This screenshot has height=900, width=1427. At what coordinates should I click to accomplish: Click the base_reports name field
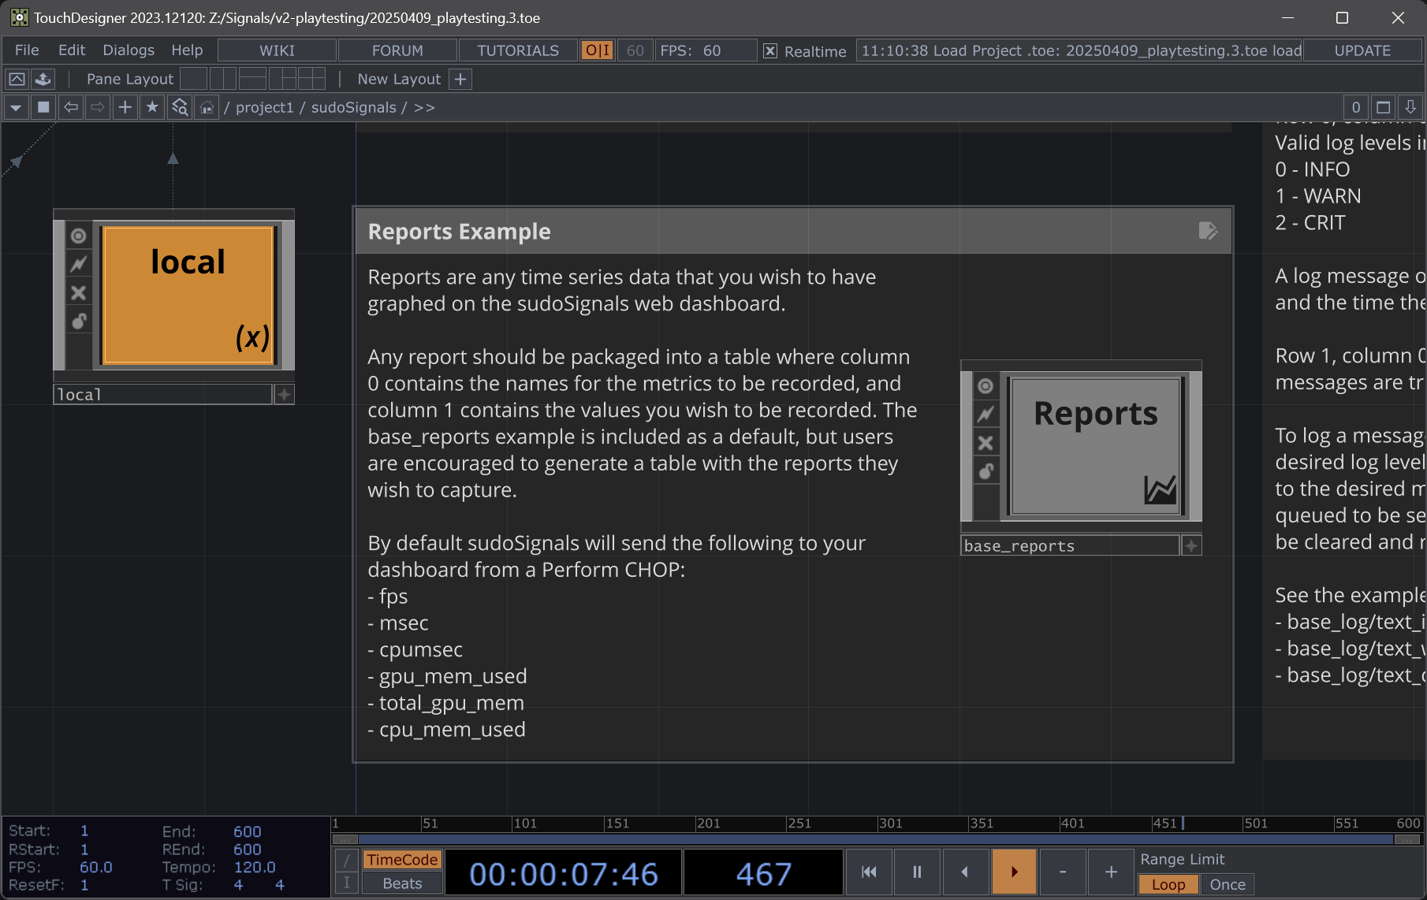click(1070, 545)
